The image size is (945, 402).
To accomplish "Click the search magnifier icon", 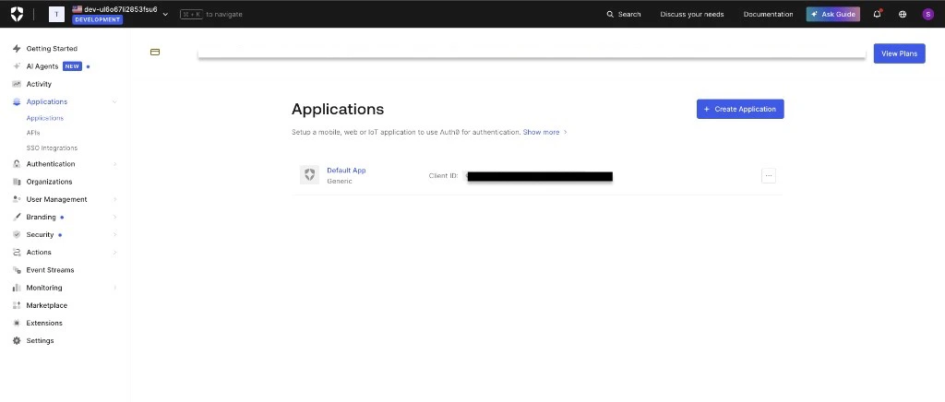I will point(610,14).
